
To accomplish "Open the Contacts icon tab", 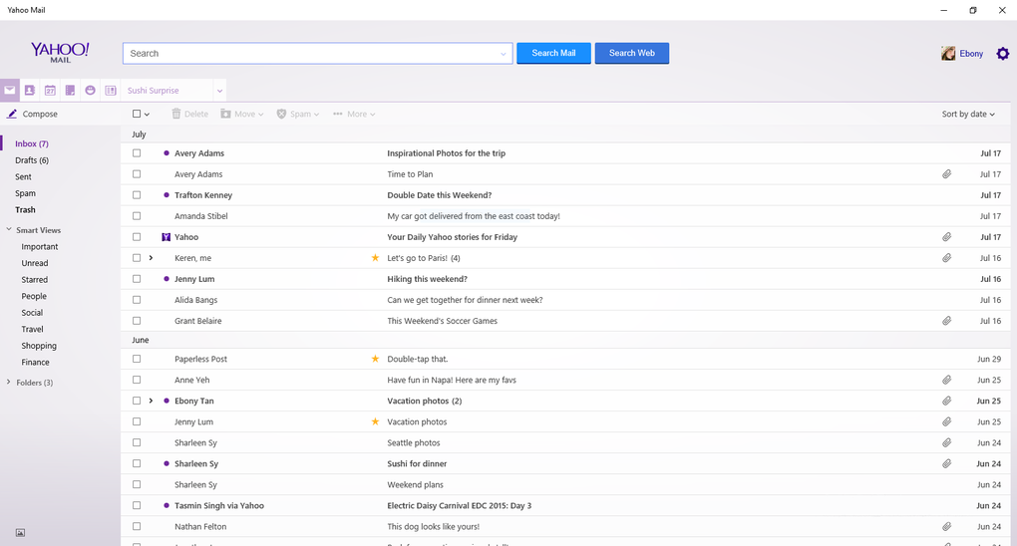I will (30, 91).
